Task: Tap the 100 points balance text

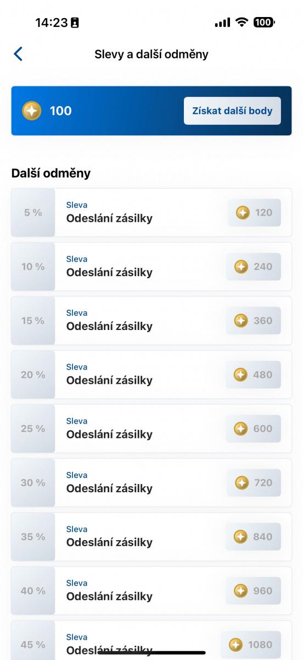Action: click(x=60, y=111)
